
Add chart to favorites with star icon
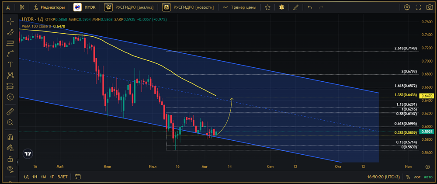click(x=267, y=7)
